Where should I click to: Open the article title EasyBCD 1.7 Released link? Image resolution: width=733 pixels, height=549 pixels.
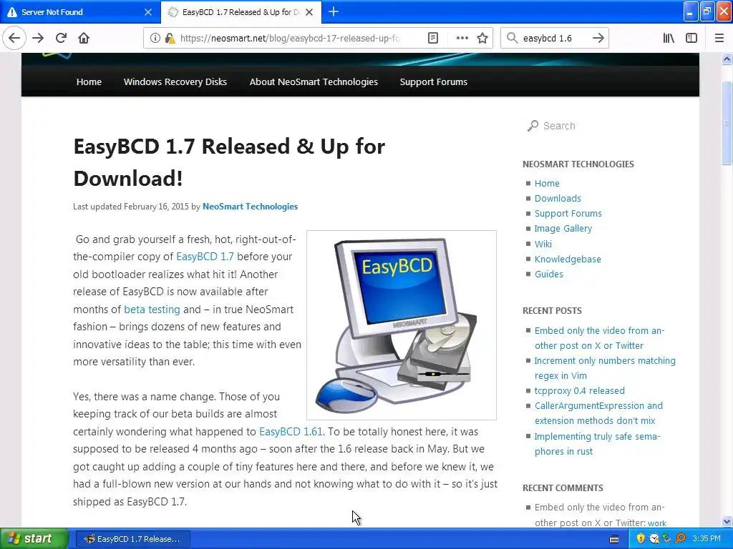pos(229,162)
